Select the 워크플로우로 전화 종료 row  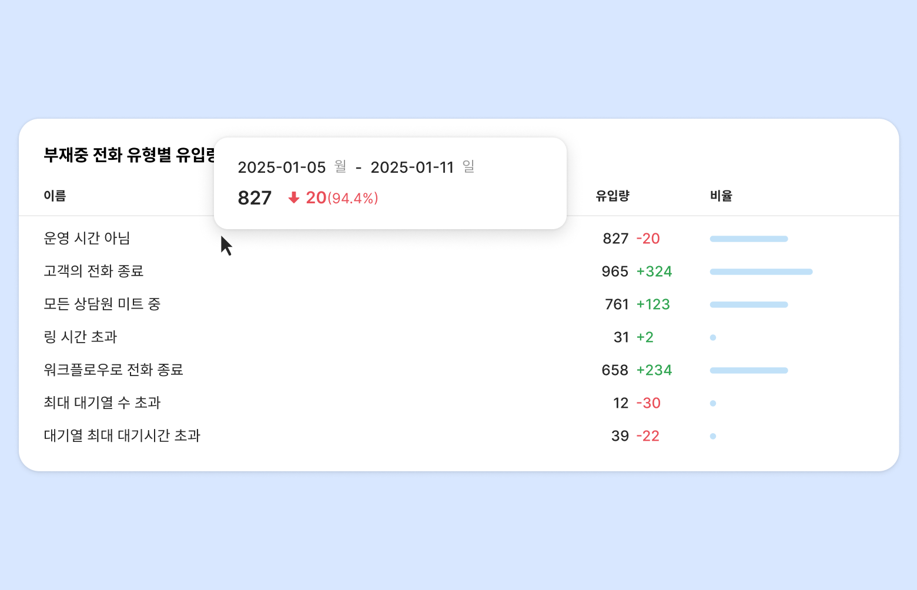pyautogui.click(x=113, y=370)
